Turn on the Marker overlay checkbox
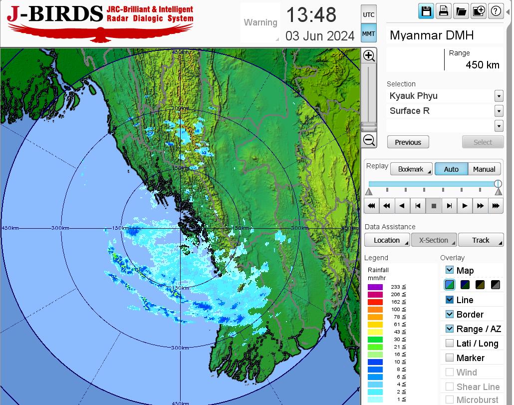 450,358
